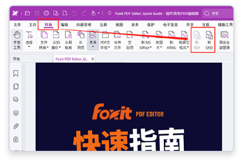Viewport: 243px width, 164px height.
Task: Switch to the 共享 tab
Action: (190, 25)
